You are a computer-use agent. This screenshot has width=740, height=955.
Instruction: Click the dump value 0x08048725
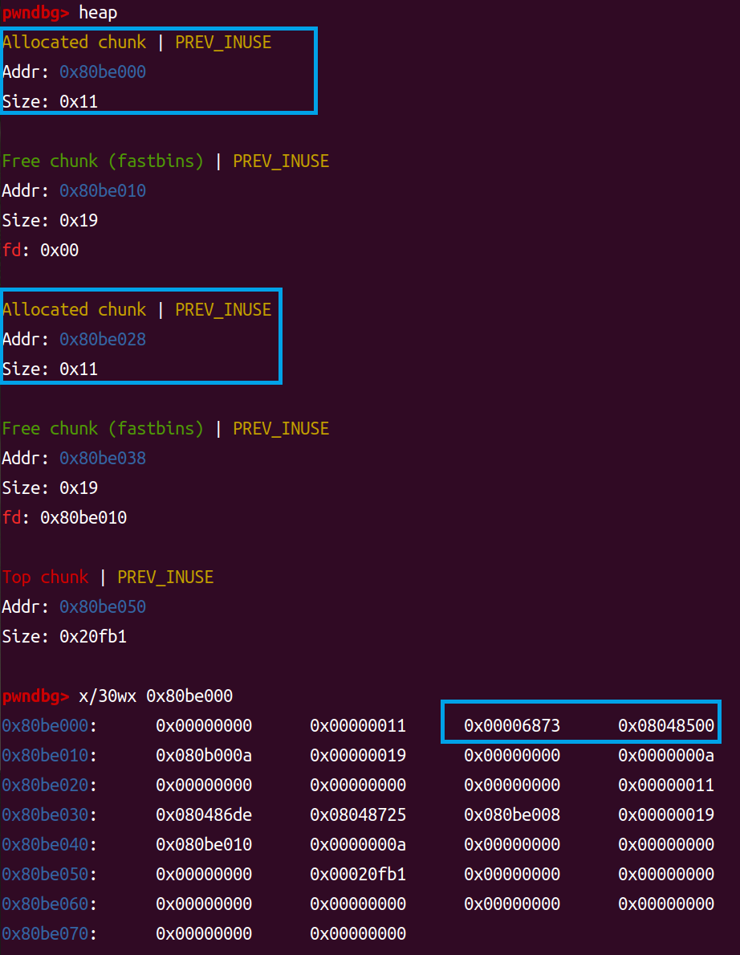358,815
